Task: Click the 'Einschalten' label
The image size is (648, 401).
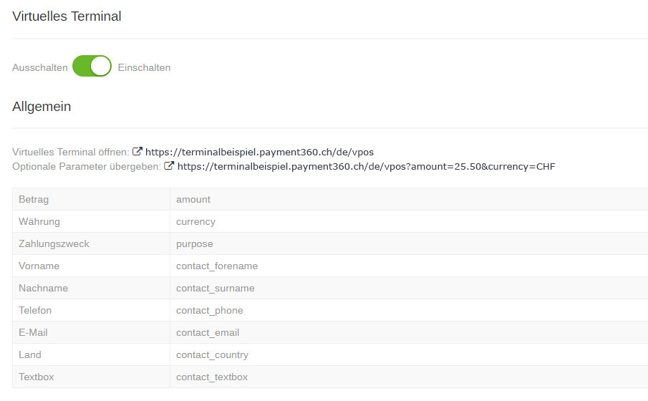Action: click(x=144, y=67)
